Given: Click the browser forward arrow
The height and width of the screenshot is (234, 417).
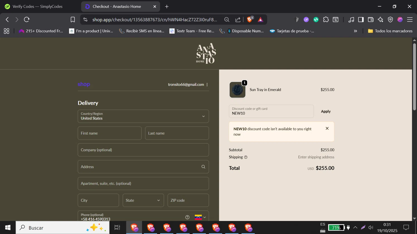Looking at the screenshot, I should coord(17,19).
